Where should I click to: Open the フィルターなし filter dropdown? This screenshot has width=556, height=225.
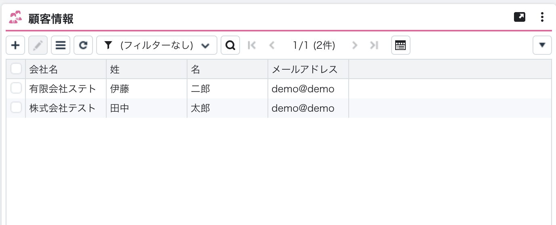pos(157,45)
